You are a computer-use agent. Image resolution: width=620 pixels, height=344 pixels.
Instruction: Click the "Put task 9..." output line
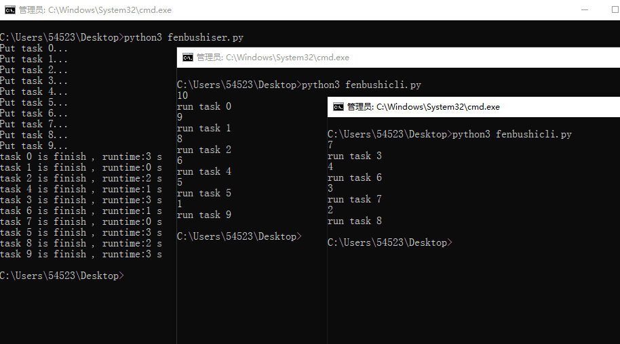click(34, 146)
